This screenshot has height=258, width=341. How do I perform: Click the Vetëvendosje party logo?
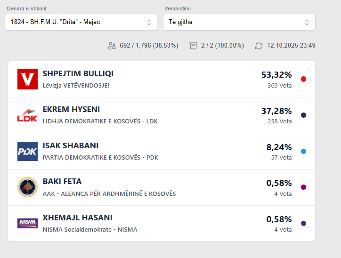[x=27, y=79]
